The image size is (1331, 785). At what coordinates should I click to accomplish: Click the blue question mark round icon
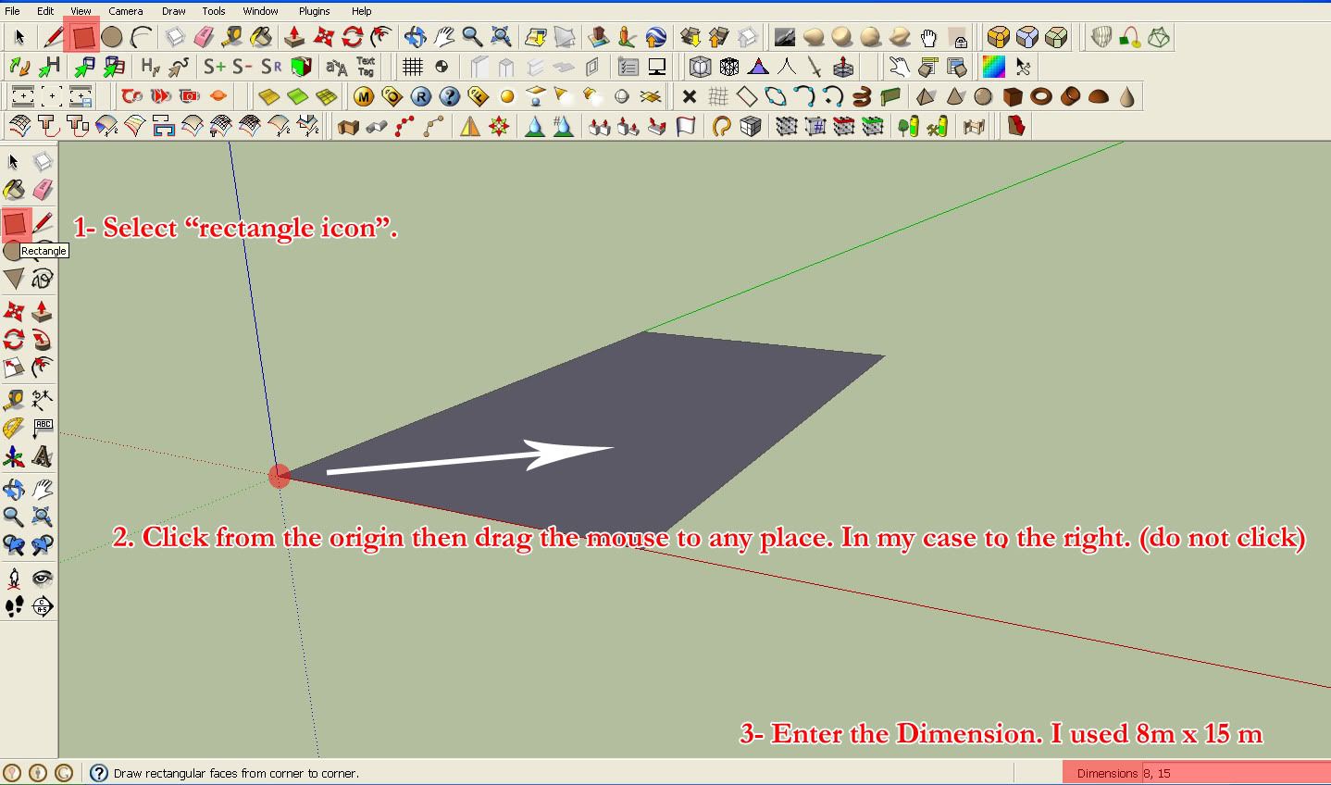[x=450, y=96]
